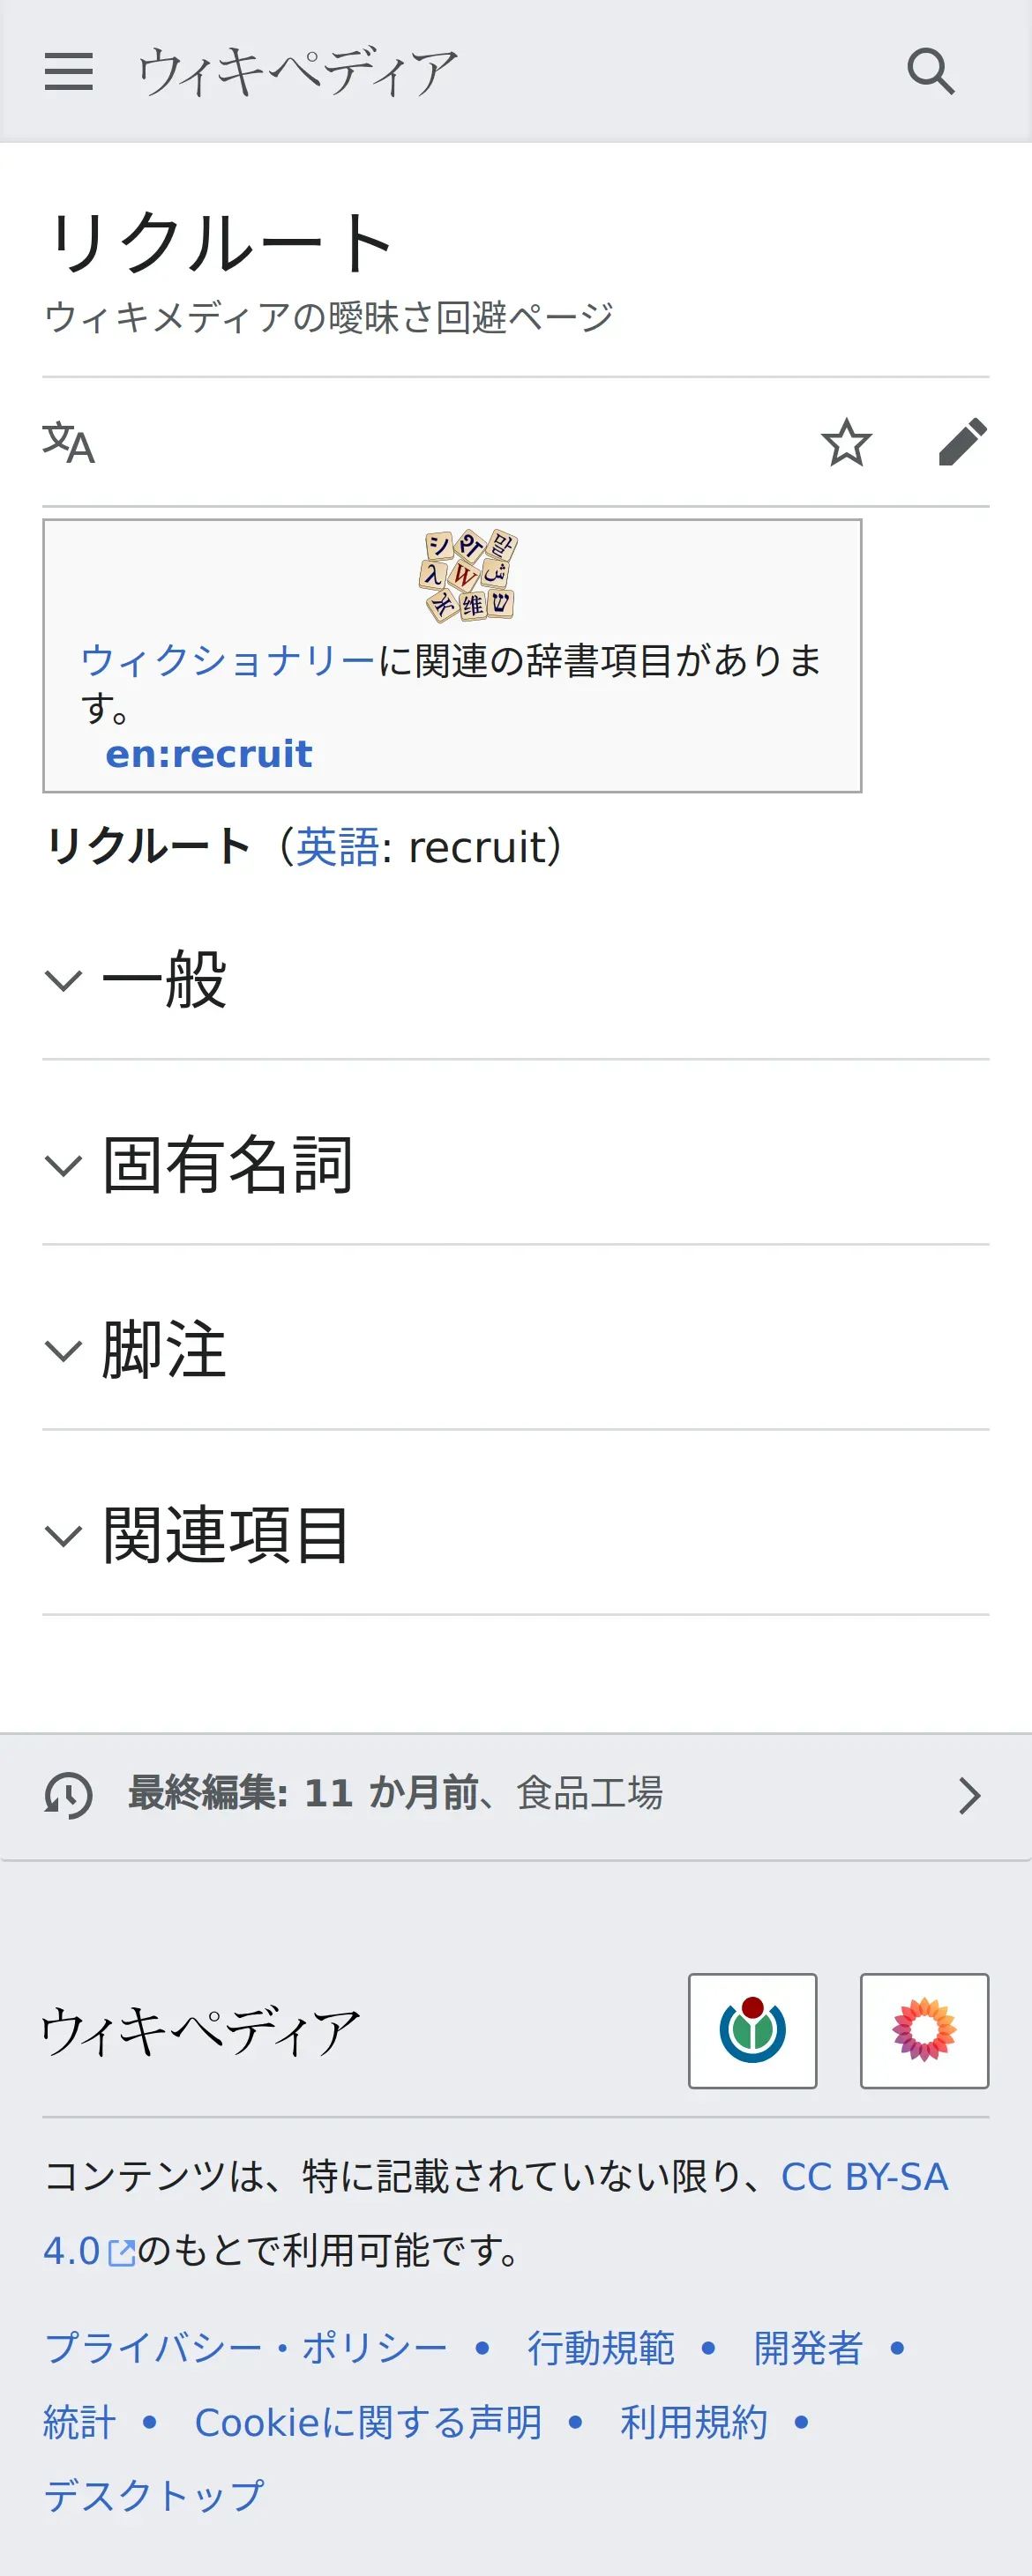Toggle the watchlist star icon
Image resolution: width=1032 pixels, height=2576 pixels.
(846, 442)
